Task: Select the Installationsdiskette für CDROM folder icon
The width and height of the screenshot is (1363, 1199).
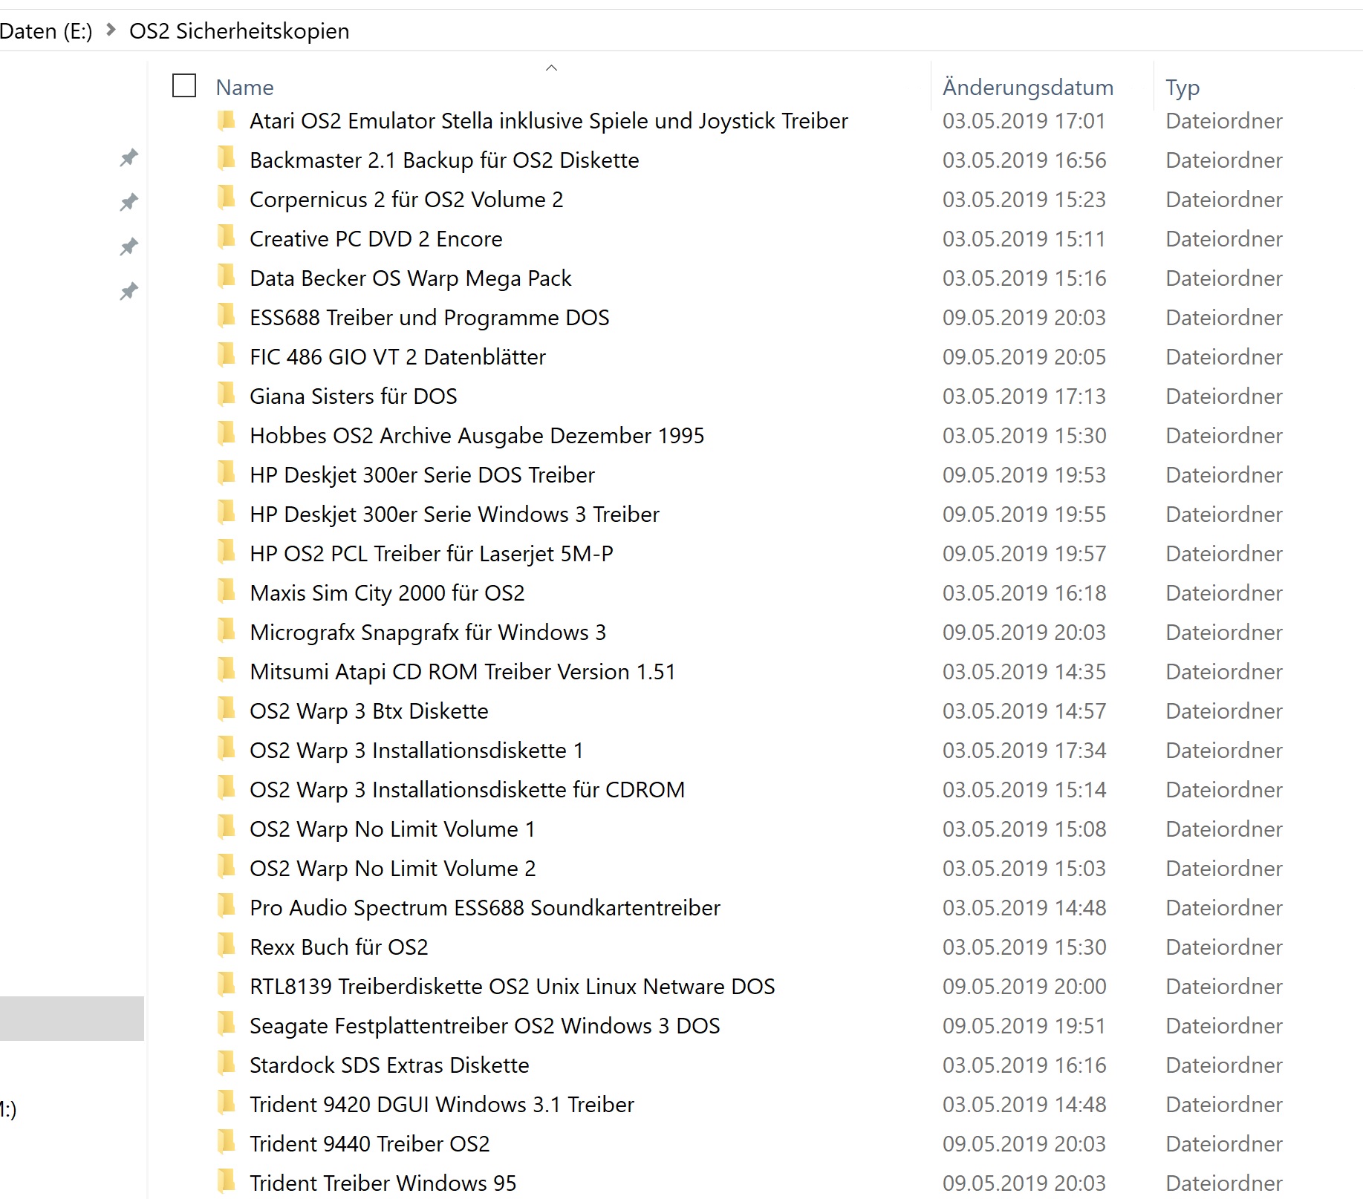Action: 227,789
